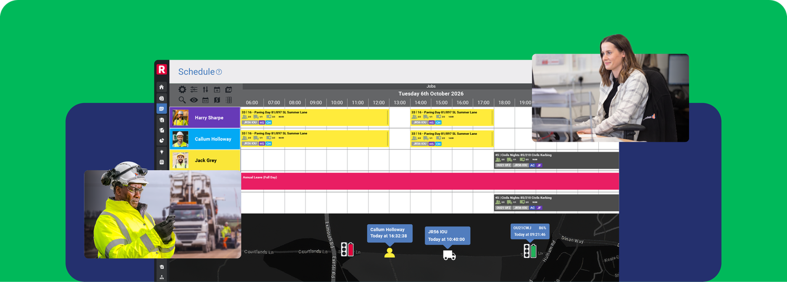Click the lightbulb sidebar icon
The image size is (787, 282).
click(162, 151)
